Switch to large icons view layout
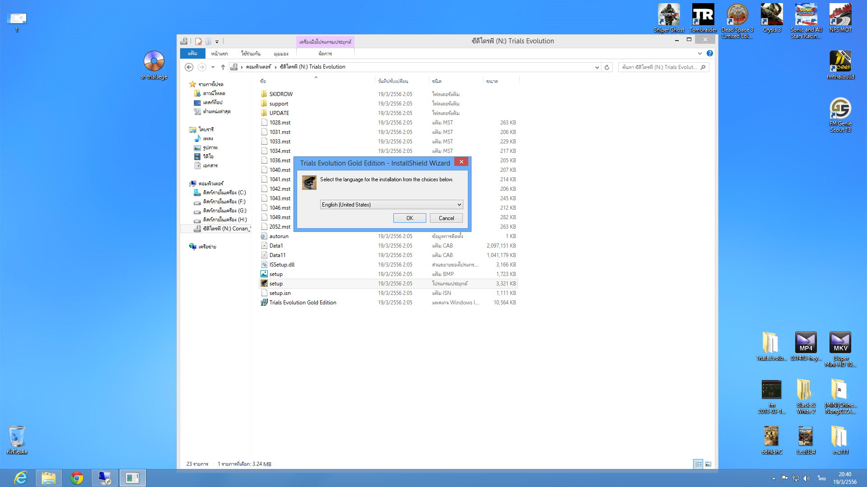The height and width of the screenshot is (487, 867). [708, 464]
